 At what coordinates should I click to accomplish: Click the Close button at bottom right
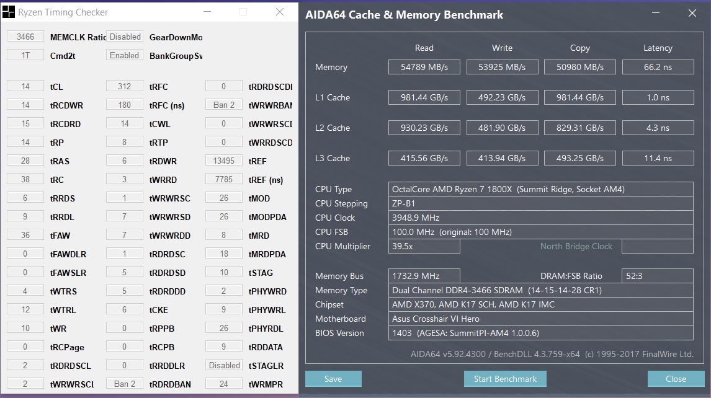pos(676,379)
